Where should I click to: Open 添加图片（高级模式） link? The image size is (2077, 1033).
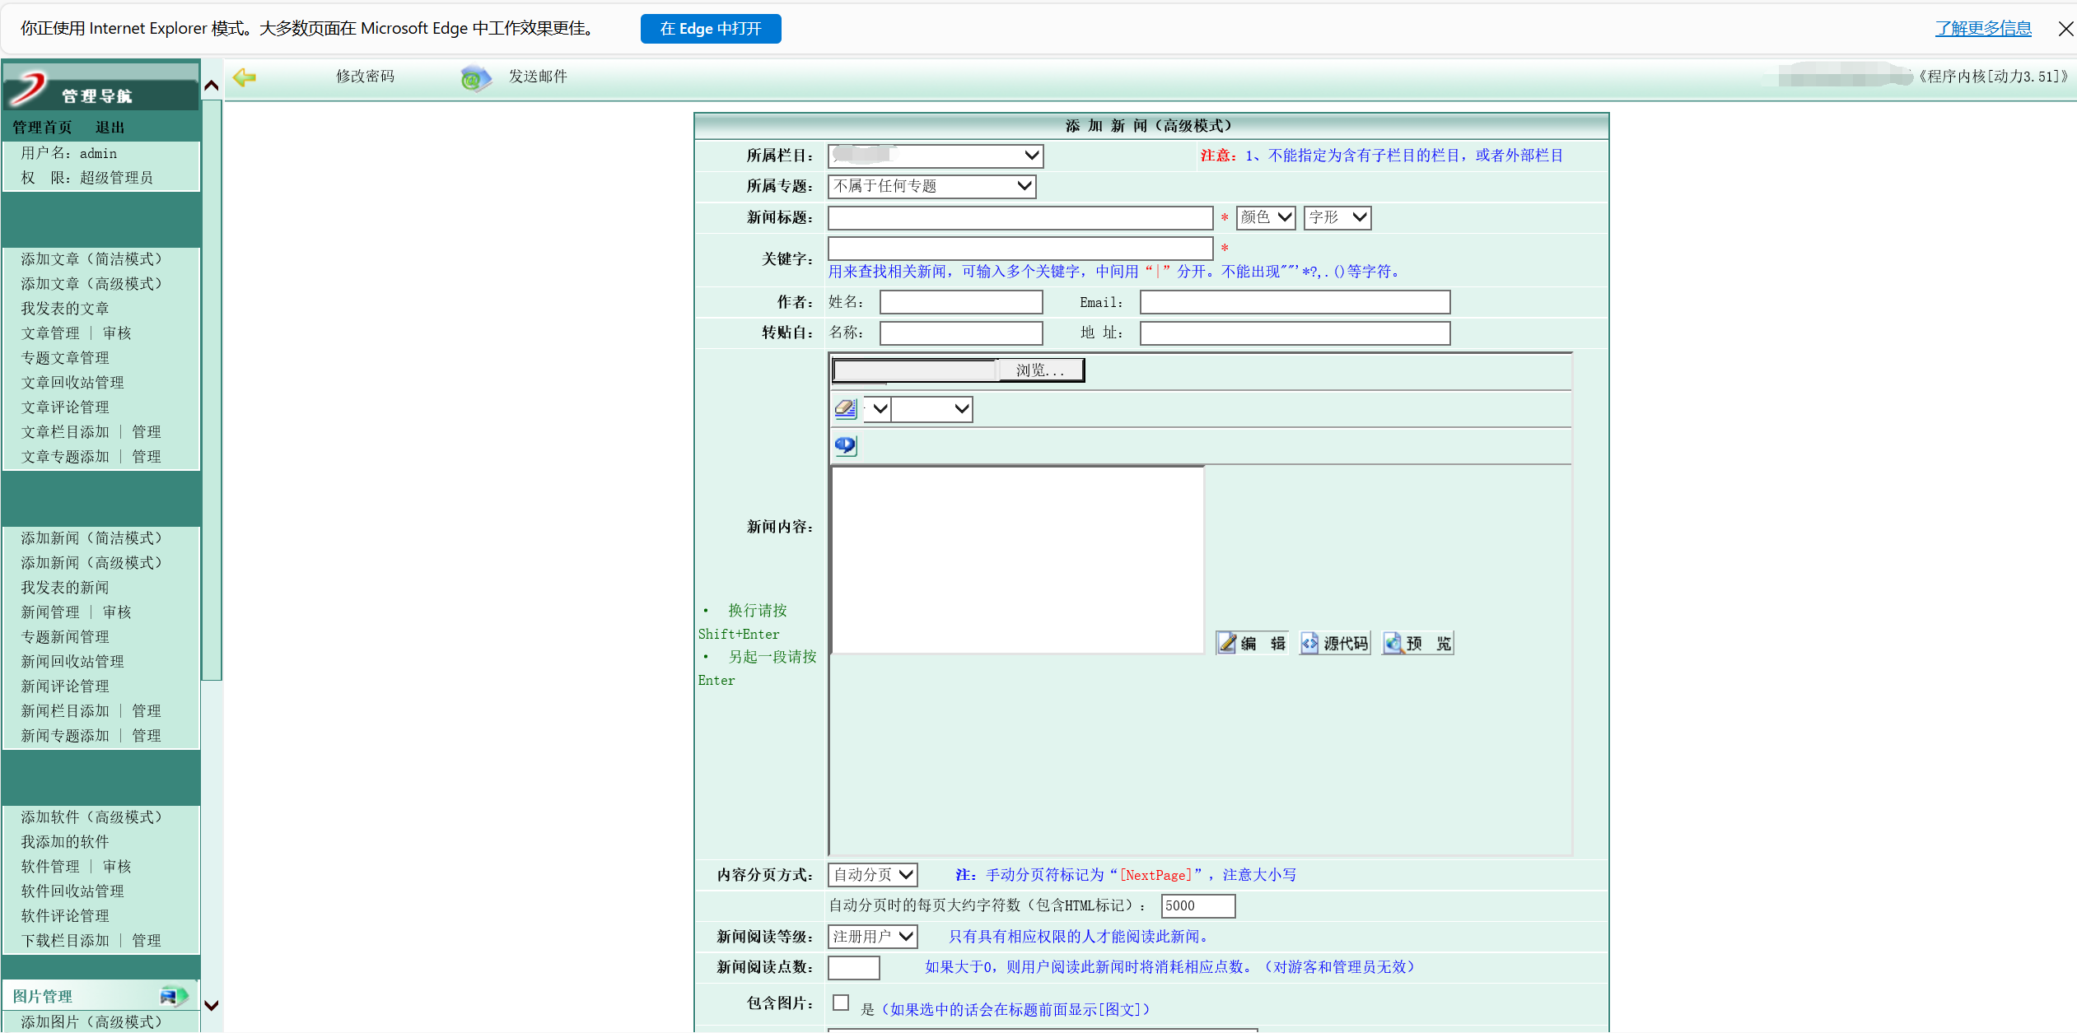coord(91,1022)
